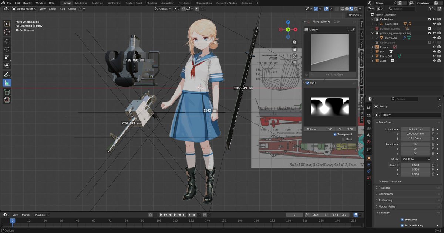444x233 pixels.
Task: Open MaterialWorks settings gears icon
Action: click(x=353, y=30)
